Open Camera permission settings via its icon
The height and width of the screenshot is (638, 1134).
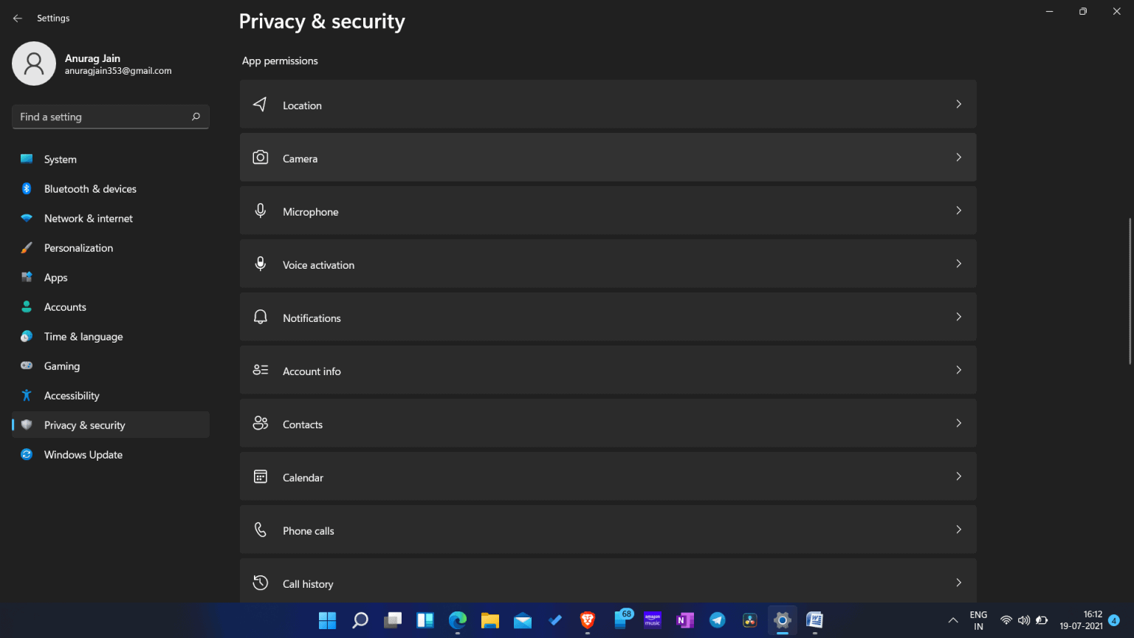tap(260, 157)
